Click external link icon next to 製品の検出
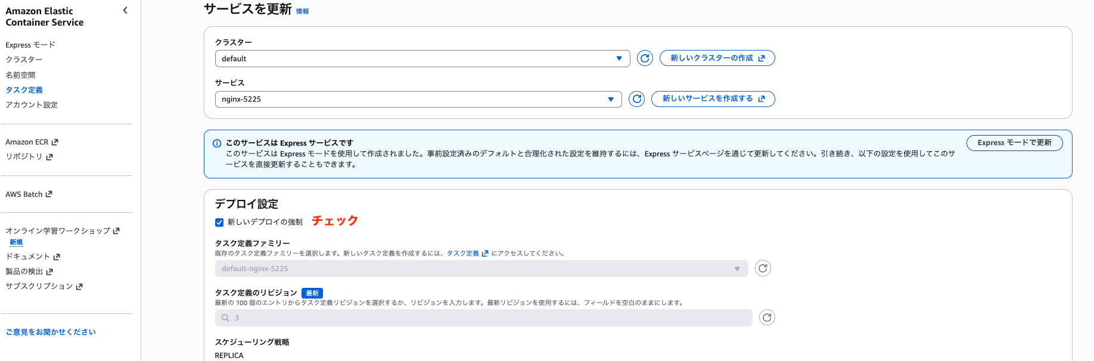The width and height of the screenshot is (1094, 361). coord(49,272)
